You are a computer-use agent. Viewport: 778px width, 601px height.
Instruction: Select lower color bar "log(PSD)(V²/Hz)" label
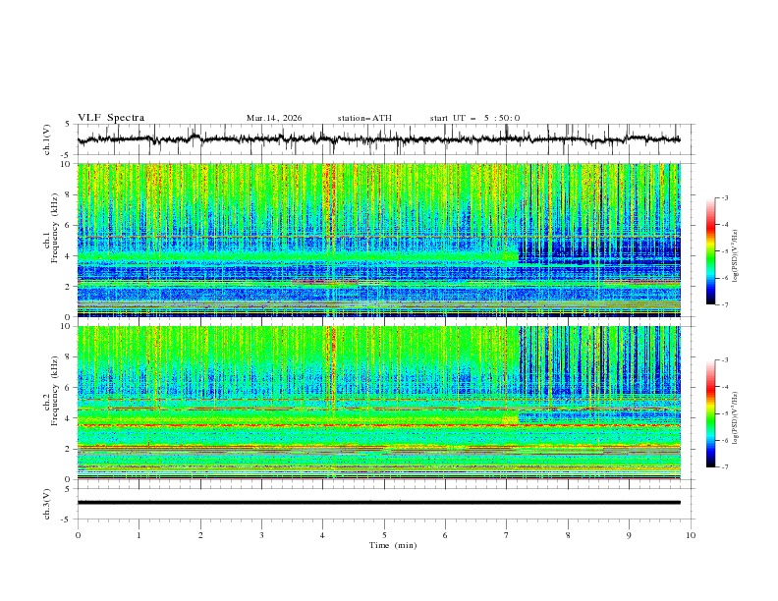pos(736,418)
